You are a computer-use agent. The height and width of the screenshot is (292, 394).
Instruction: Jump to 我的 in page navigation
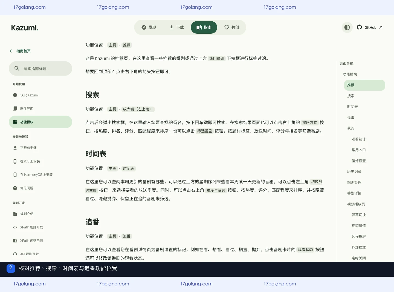pos(351,128)
